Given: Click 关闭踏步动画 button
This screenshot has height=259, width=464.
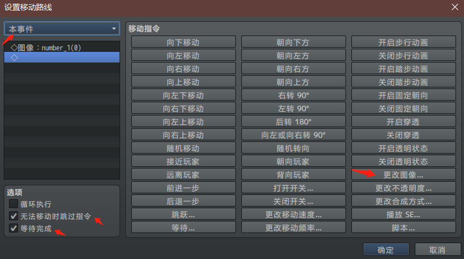Looking at the screenshot, I should coord(404,82).
